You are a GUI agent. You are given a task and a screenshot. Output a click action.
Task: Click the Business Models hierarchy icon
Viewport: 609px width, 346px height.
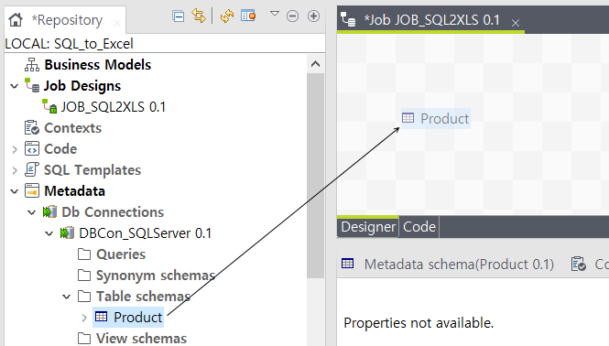pyautogui.click(x=32, y=65)
